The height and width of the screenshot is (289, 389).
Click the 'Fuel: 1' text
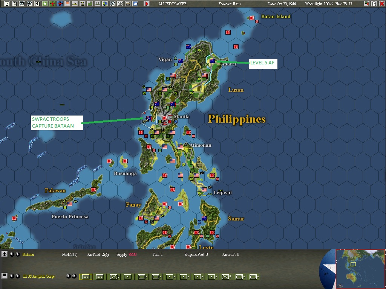(158, 254)
